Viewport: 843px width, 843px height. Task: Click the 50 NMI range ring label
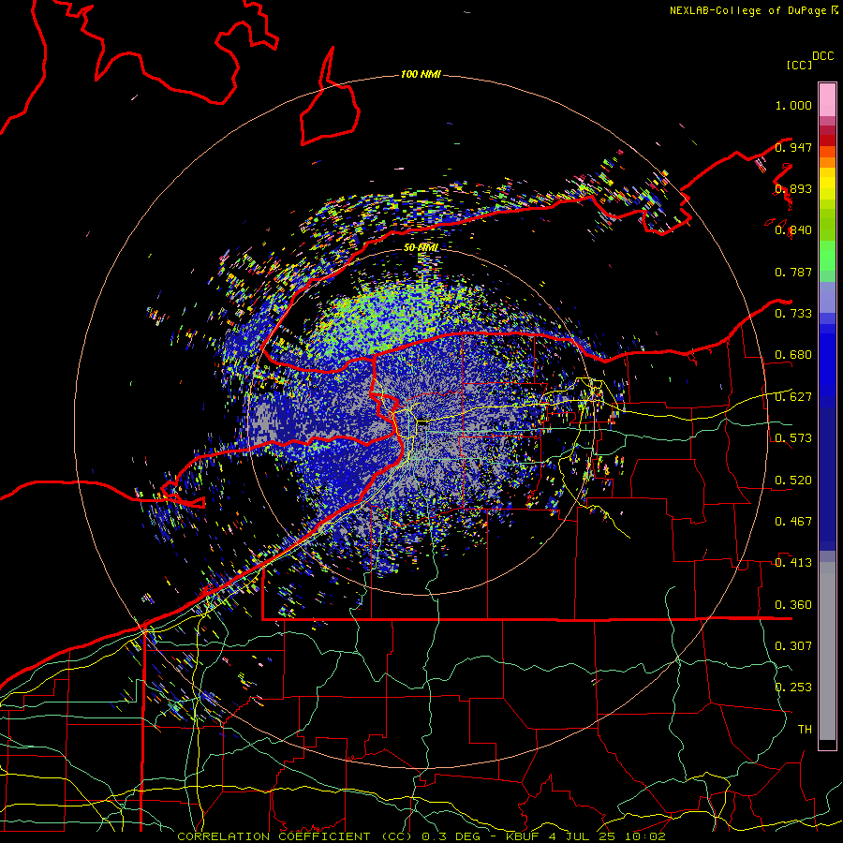click(421, 248)
